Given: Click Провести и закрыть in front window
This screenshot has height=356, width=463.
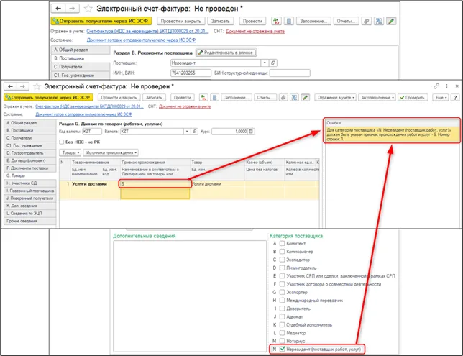Looking at the screenshot, I should click(x=119, y=98).
